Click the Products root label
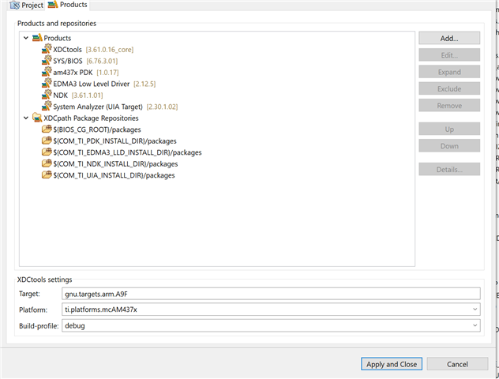Screen dimensions: 499x379 pos(58,38)
